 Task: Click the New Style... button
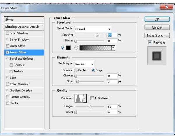coord(157,35)
